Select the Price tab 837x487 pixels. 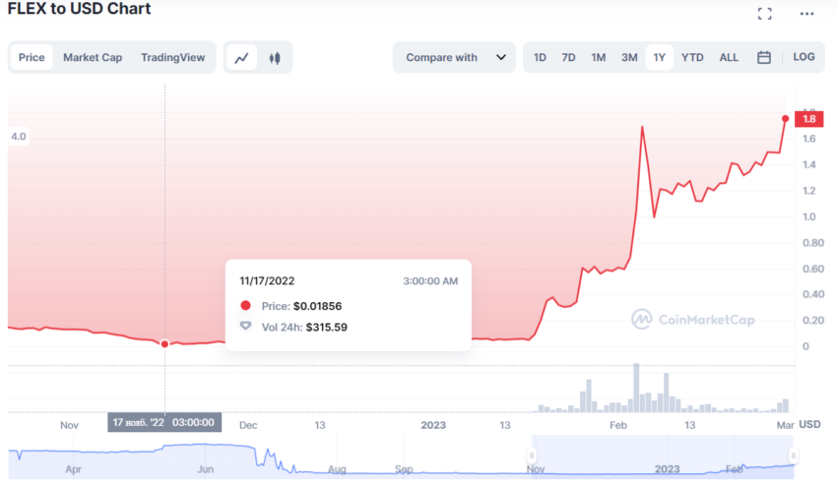pyautogui.click(x=32, y=57)
